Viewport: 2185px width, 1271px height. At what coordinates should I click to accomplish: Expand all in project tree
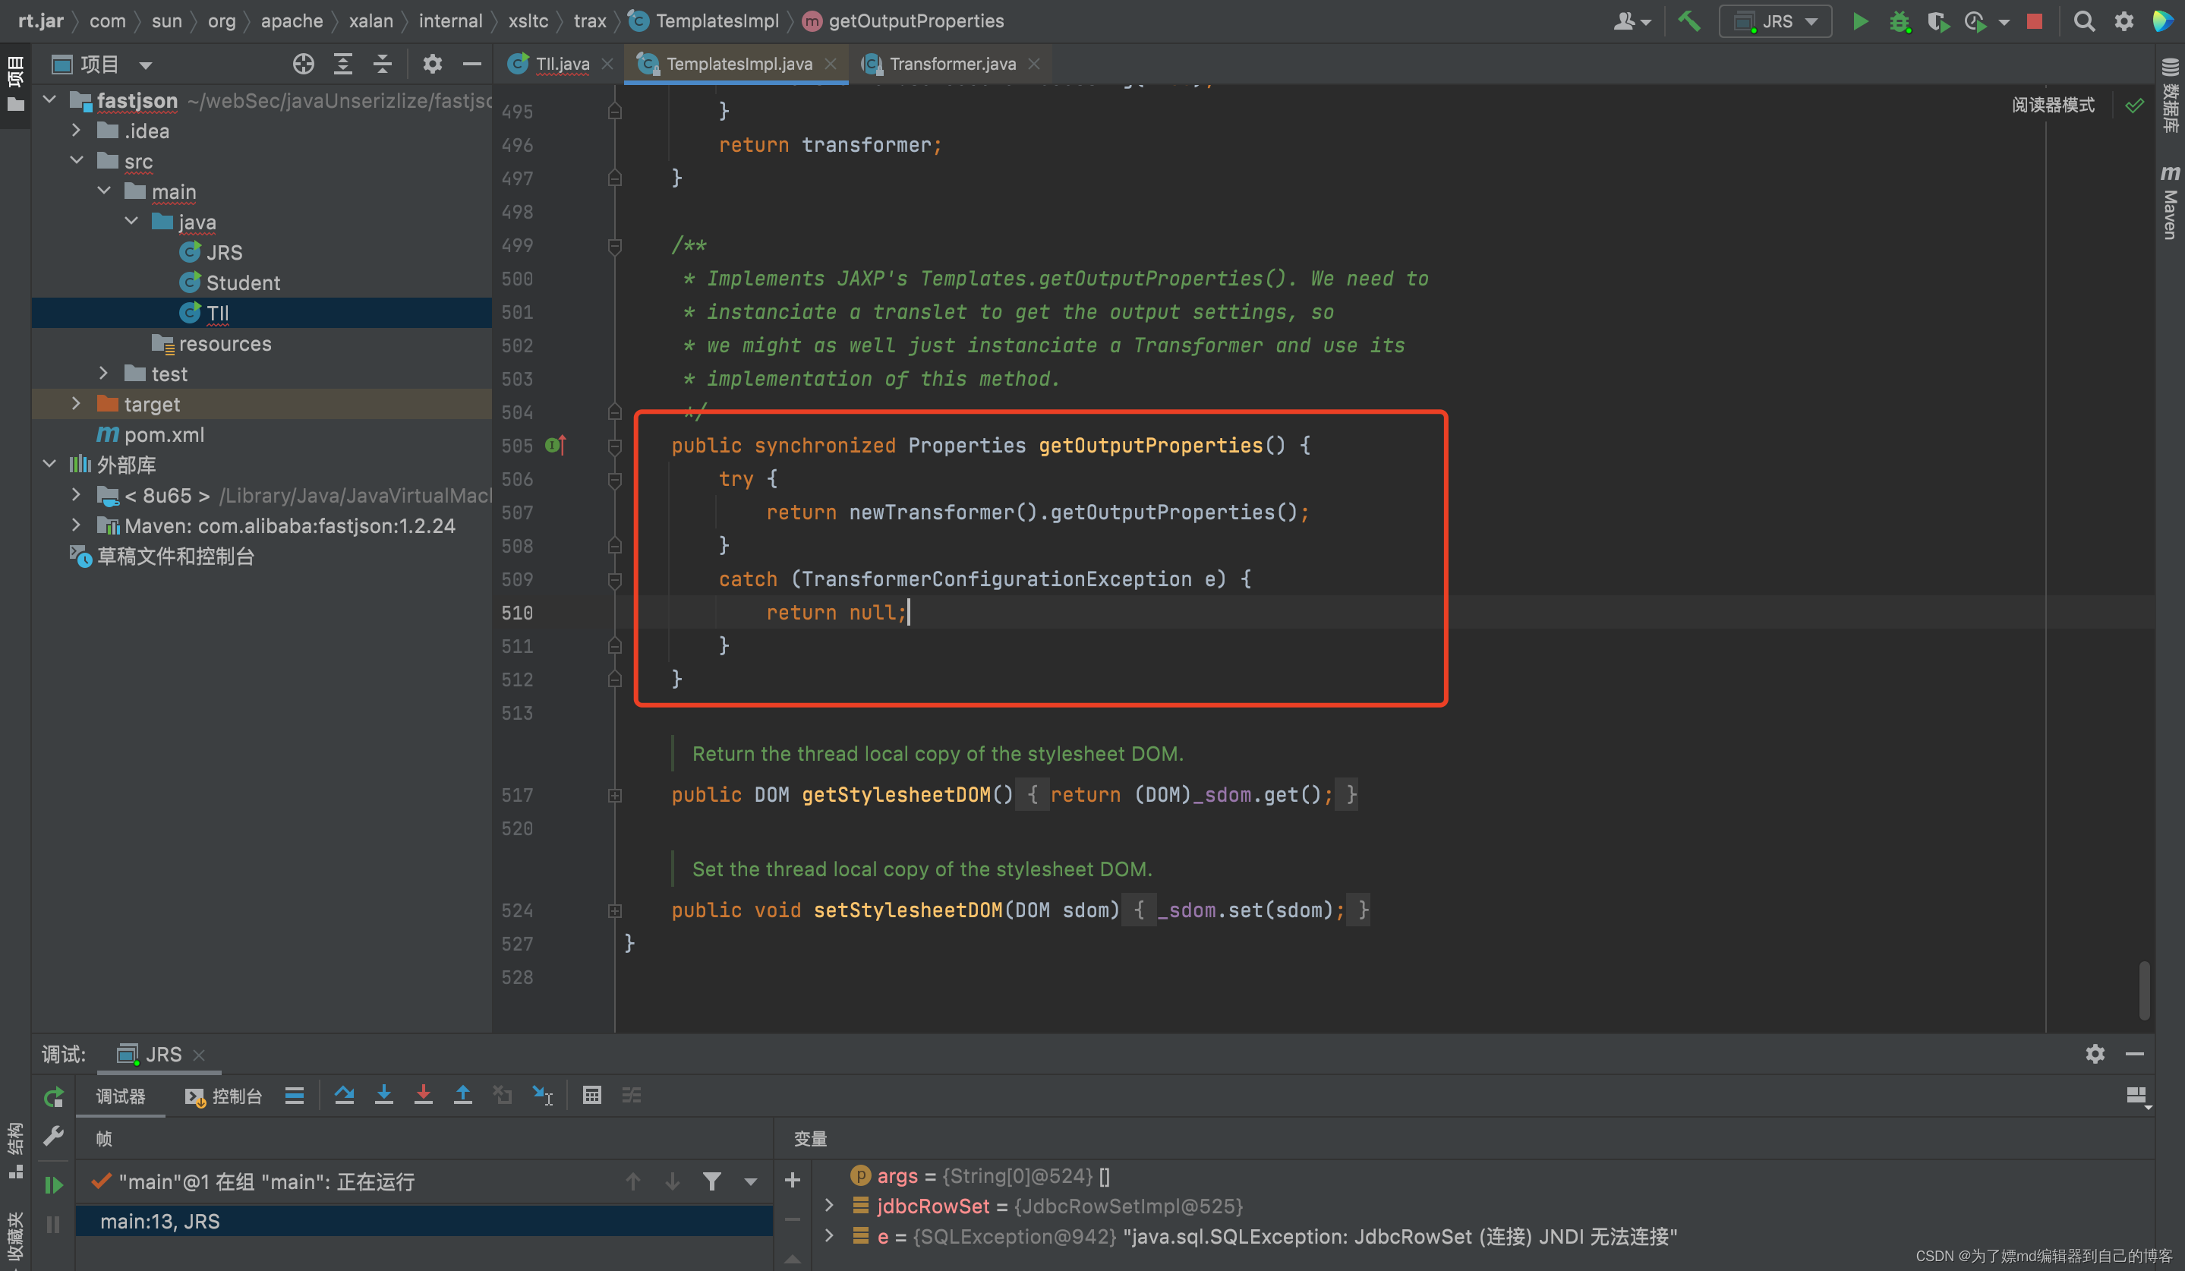click(x=343, y=63)
